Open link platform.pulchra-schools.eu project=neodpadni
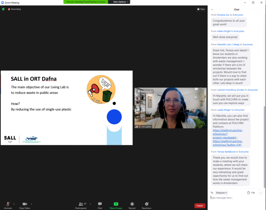Screen dimensions: 266x210 point(228,134)
